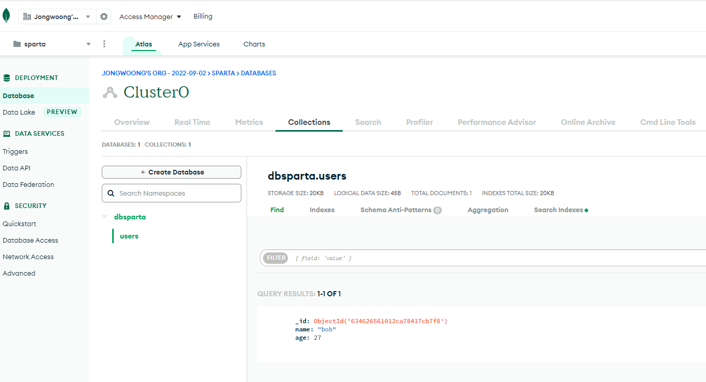The width and height of the screenshot is (706, 382).
Task: Collapse the dbsparta database tree
Action: pos(105,217)
